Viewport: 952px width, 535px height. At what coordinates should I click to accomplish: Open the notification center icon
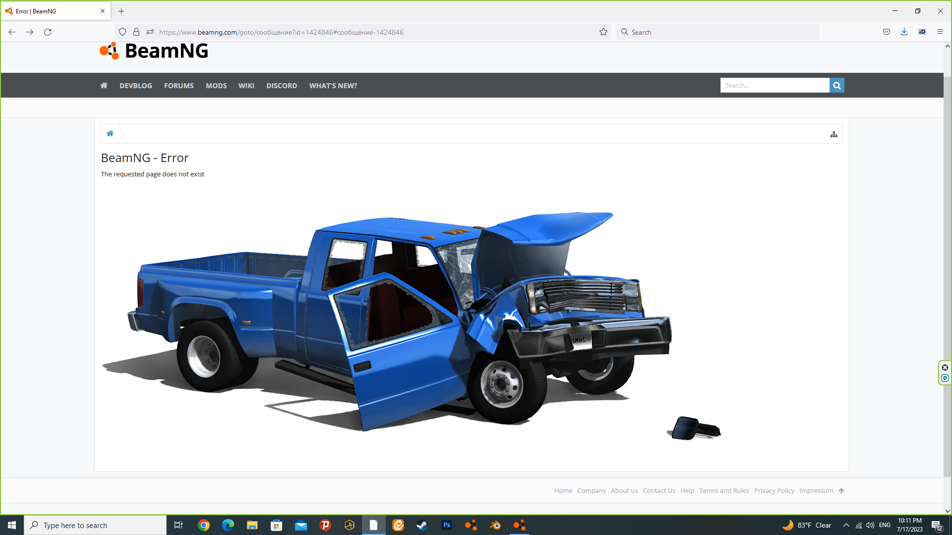pos(937,526)
